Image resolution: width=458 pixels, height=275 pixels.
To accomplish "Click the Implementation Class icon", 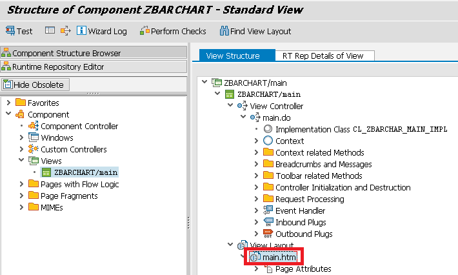I will [268, 129].
